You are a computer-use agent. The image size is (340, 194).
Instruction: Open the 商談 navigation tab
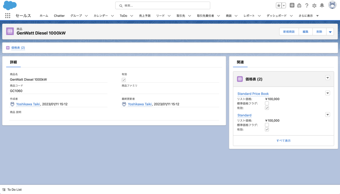click(229, 16)
